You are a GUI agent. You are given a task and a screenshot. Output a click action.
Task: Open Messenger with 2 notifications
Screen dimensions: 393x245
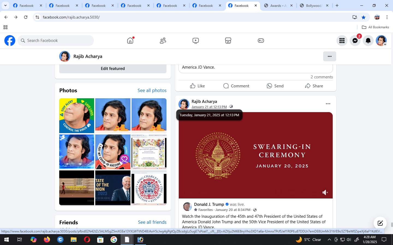355,41
